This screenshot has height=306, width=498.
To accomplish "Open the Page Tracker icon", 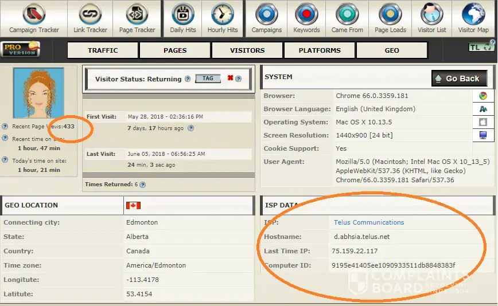I will point(137,18).
